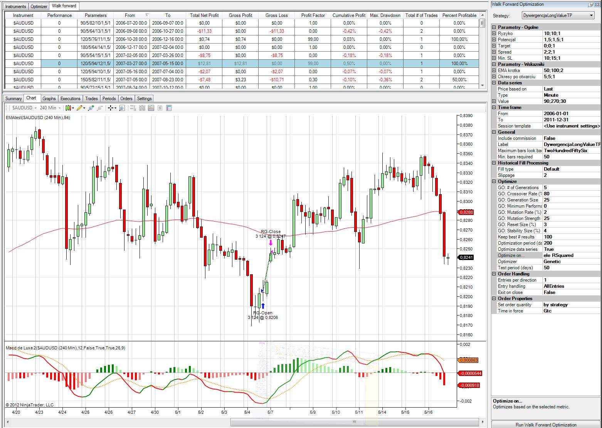Edit the Optimize on RSquared value
This screenshot has height=428, width=602.
[572, 255]
